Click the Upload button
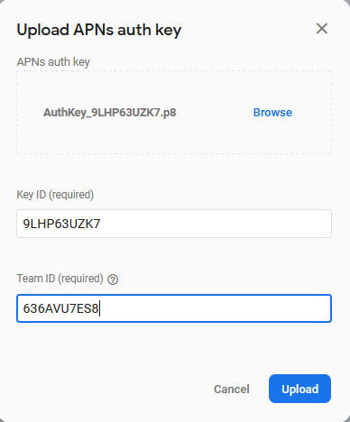 pos(299,389)
